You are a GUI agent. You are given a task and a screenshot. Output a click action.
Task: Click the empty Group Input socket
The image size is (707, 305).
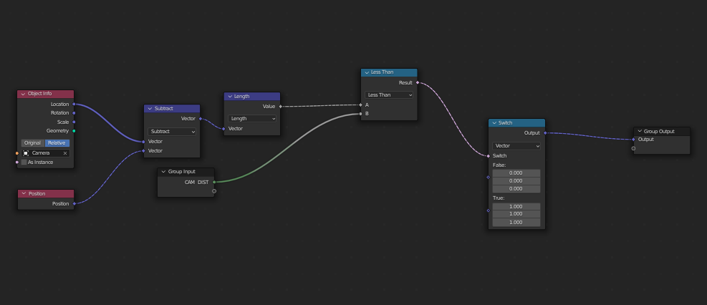[x=214, y=191]
